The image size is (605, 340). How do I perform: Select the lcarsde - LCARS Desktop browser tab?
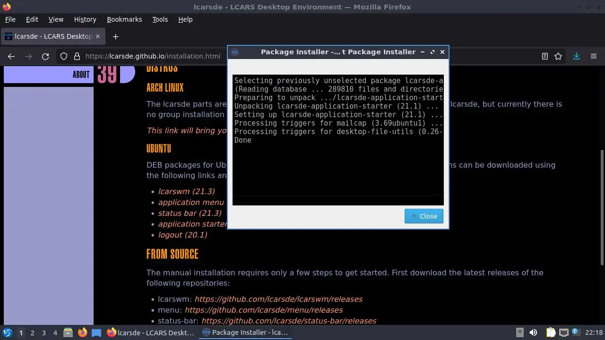[x=53, y=36]
